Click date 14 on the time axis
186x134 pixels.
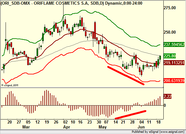click(116, 122)
